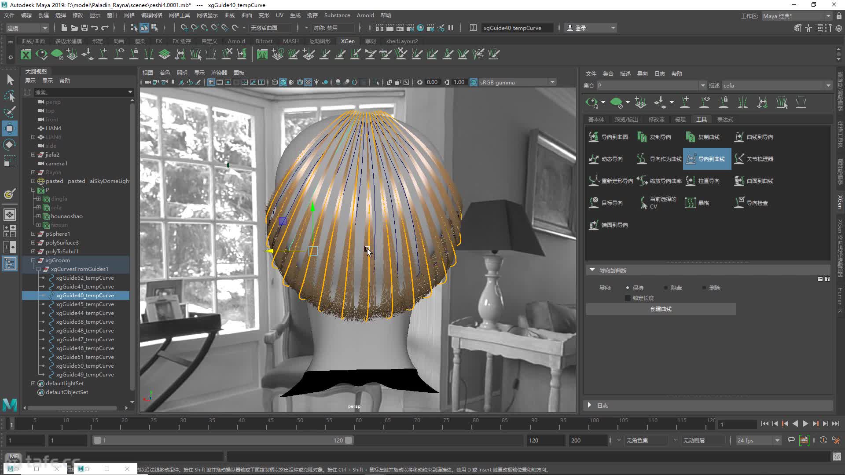
Task: Select xgGuide45_tempCurve in the outliner
Action: [85, 304]
